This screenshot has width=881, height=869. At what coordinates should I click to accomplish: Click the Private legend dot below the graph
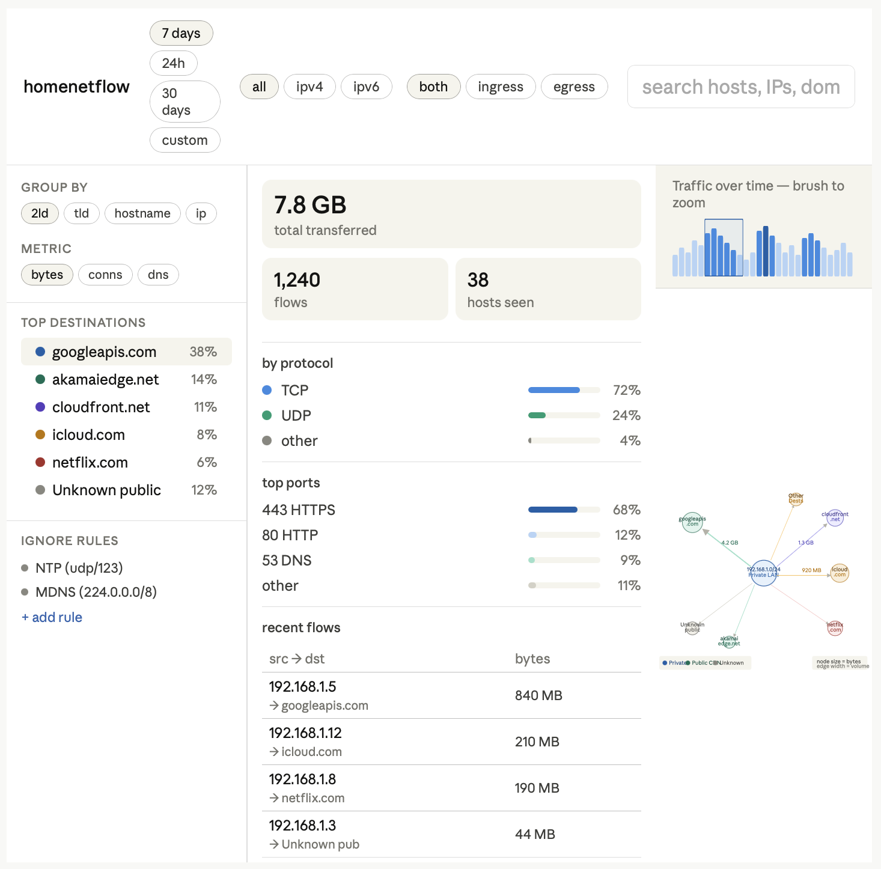(665, 663)
